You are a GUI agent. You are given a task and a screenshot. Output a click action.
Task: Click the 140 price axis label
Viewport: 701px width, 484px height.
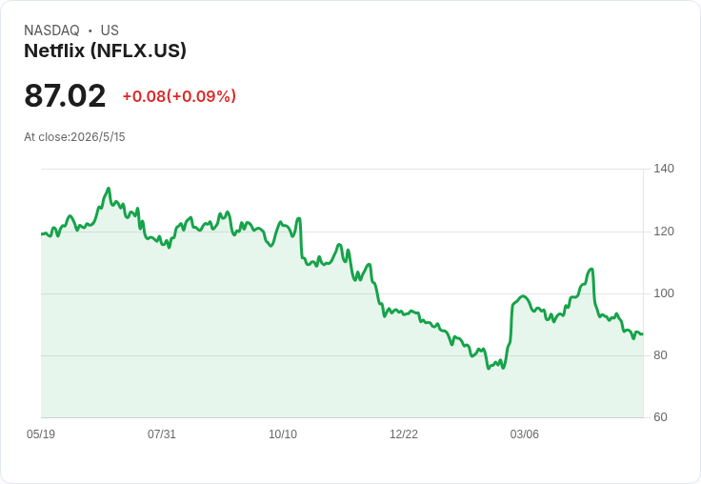(x=664, y=169)
